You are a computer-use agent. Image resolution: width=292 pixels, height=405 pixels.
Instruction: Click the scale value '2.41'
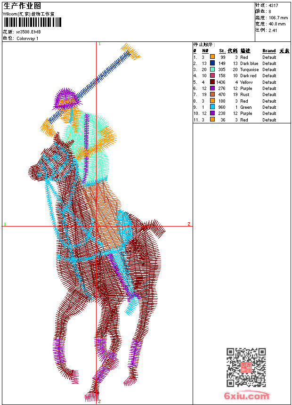pyautogui.click(x=273, y=31)
